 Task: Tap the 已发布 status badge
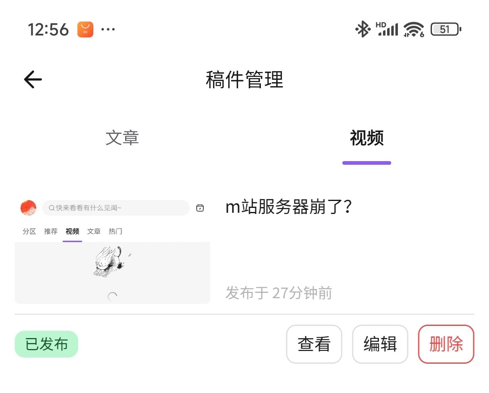coord(46,344)
